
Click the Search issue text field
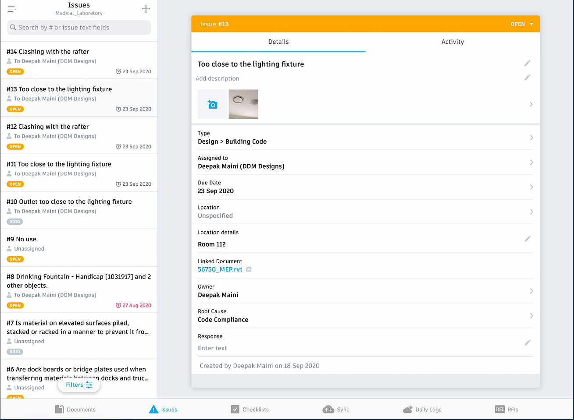tap(79, 28)
